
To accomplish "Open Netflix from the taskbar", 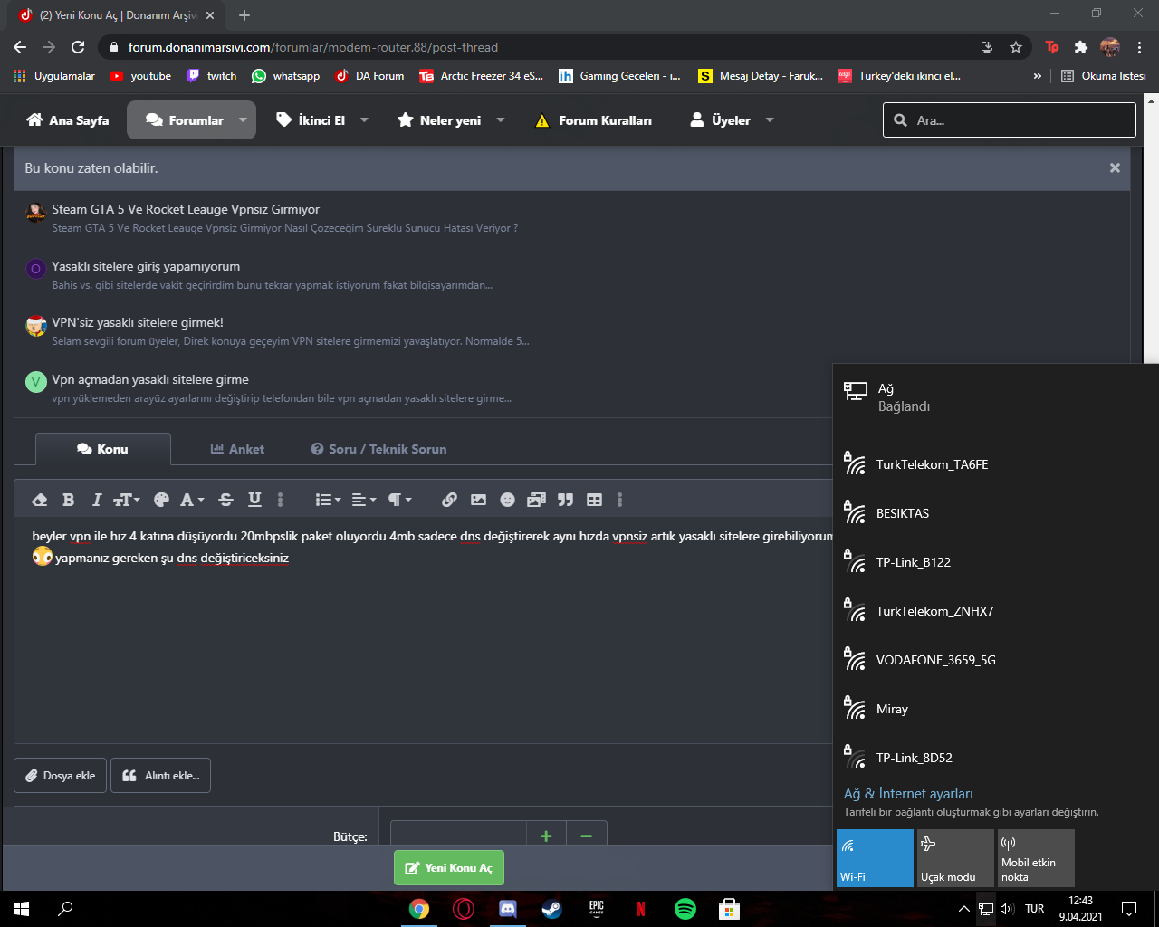I will click(x=641, y=909).
